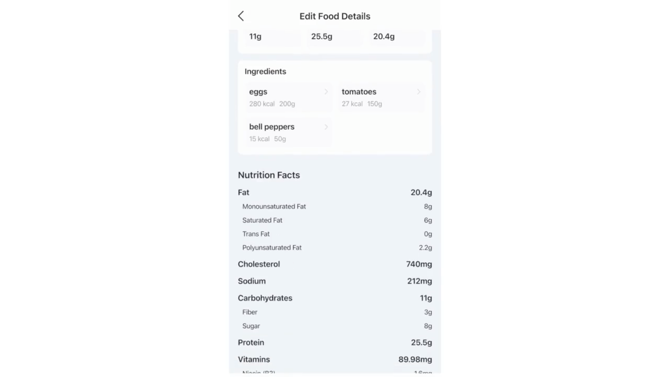Tap the Fat row in Nutrition Facts
The image size is (670, 377).
[335, 192]
